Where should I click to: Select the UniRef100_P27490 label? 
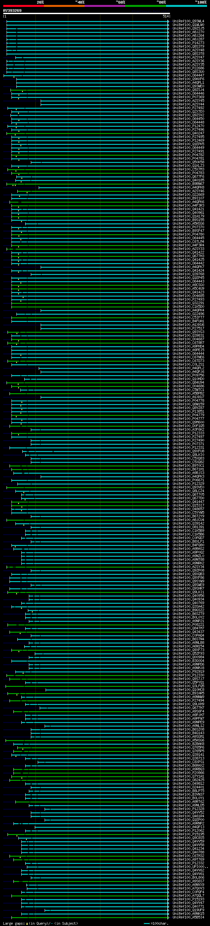[x=188, y=440]
